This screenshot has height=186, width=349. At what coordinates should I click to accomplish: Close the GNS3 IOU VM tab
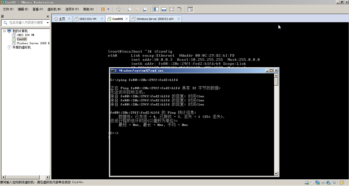[x=102, y=19]
